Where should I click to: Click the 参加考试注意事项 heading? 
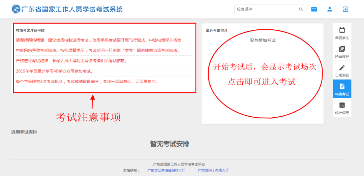pos(30,30)
